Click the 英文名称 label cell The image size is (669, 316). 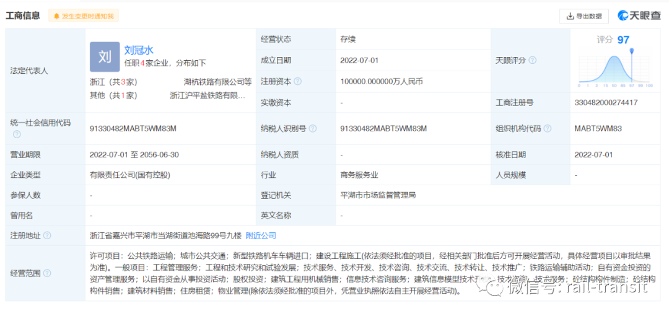click(296, 216)
